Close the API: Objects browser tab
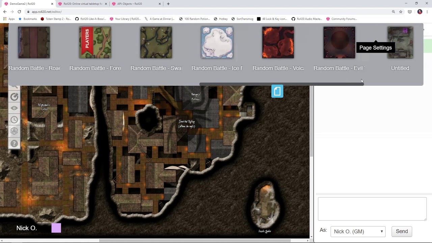432x243 pixels. (160, 4)
